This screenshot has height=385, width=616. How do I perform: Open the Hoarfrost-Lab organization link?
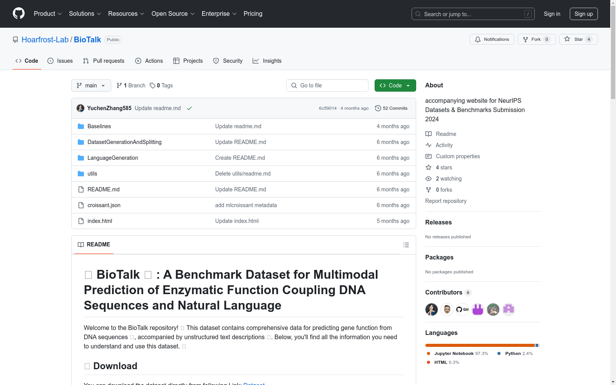coord(45,40)
